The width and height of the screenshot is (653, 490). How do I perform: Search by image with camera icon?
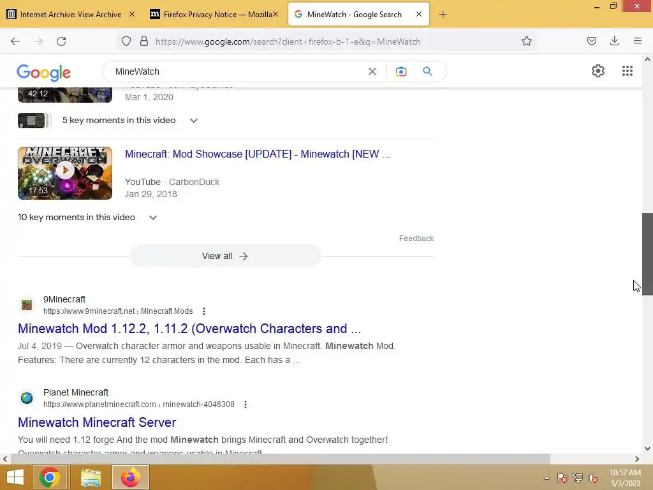(400, 71)
